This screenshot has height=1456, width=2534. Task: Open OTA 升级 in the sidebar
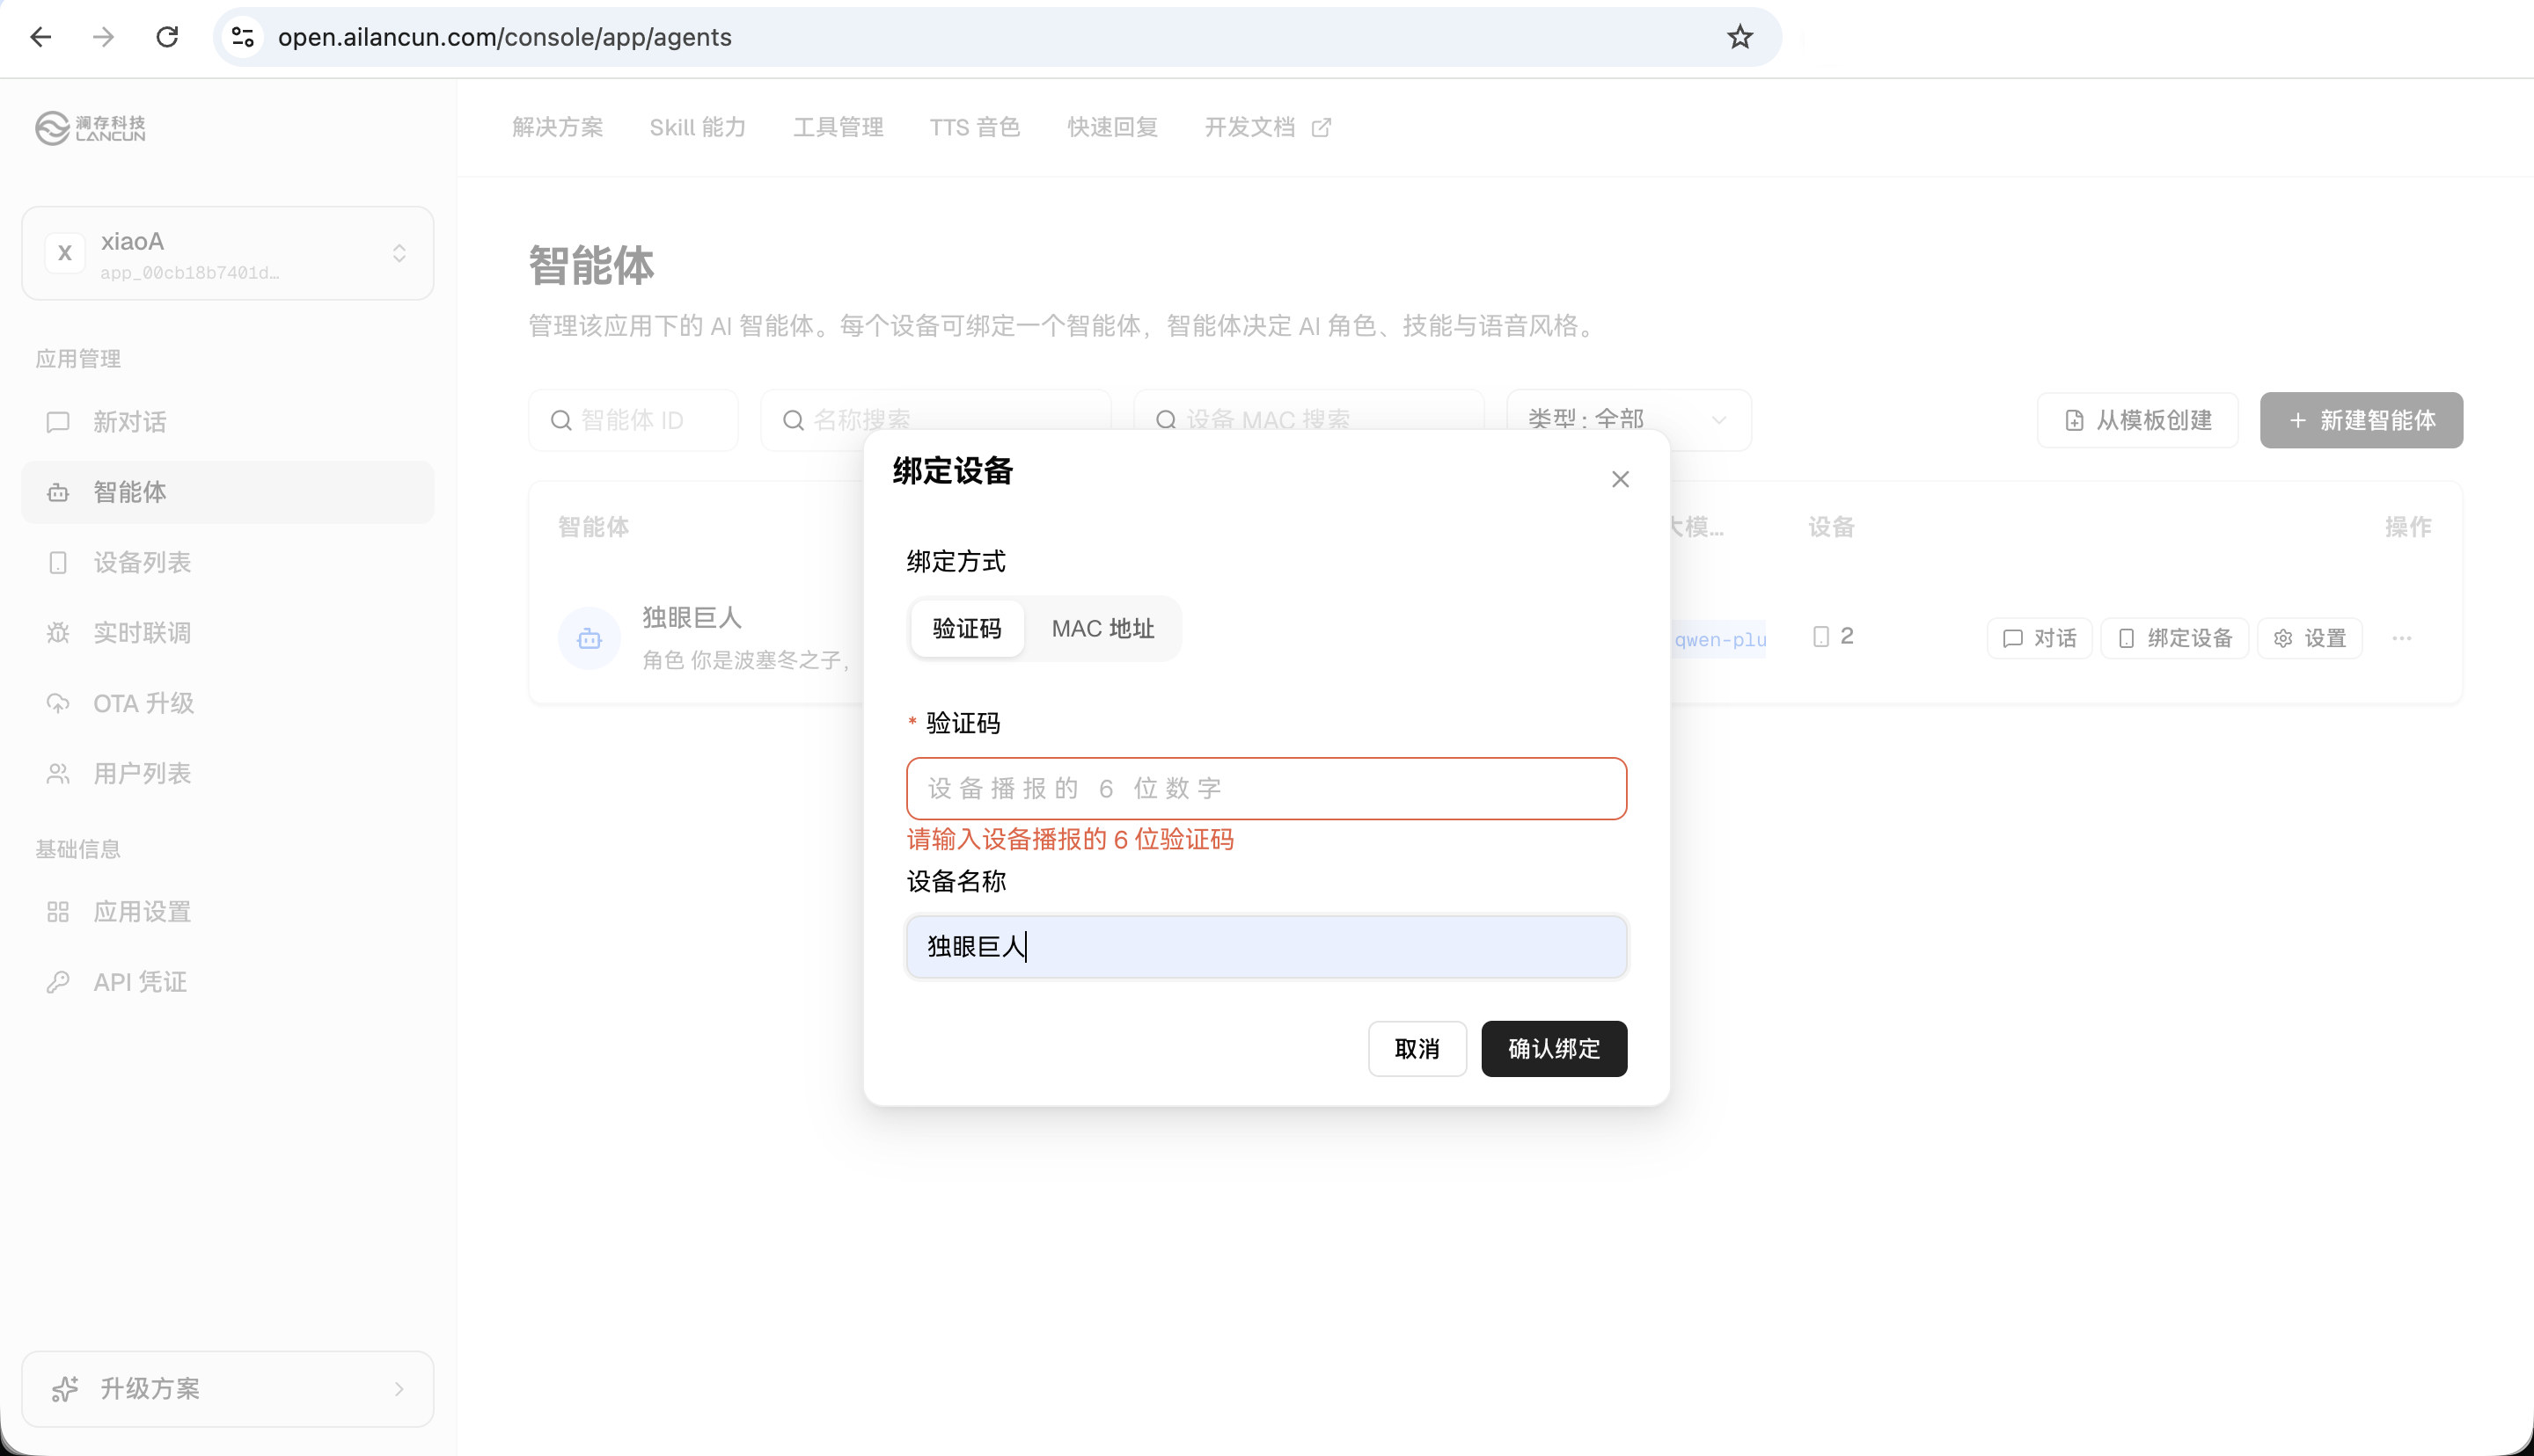(x=228, y=703)
